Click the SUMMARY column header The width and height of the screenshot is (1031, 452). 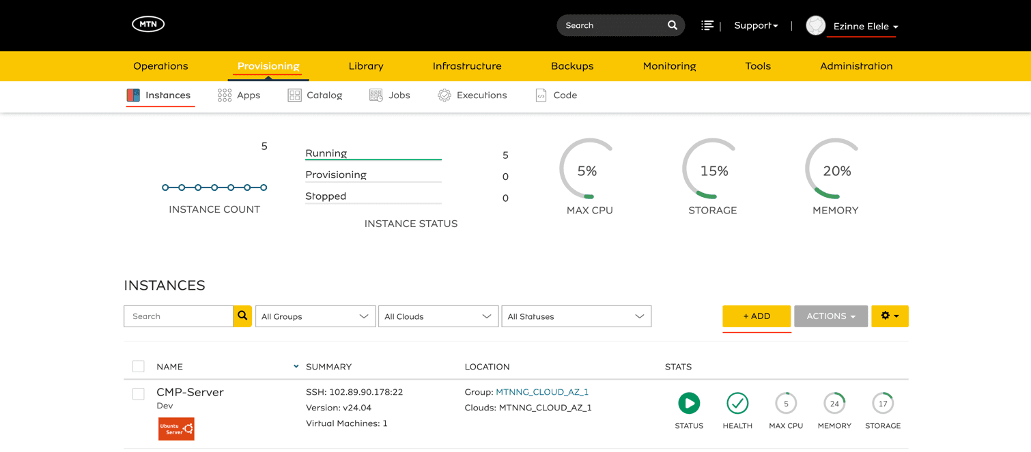(328, 367)
